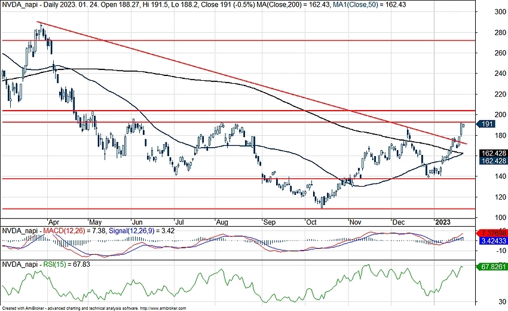Viewport: 508px width, 311px height.
Task: Click the 140 price axis label
Action: point(500,176)
